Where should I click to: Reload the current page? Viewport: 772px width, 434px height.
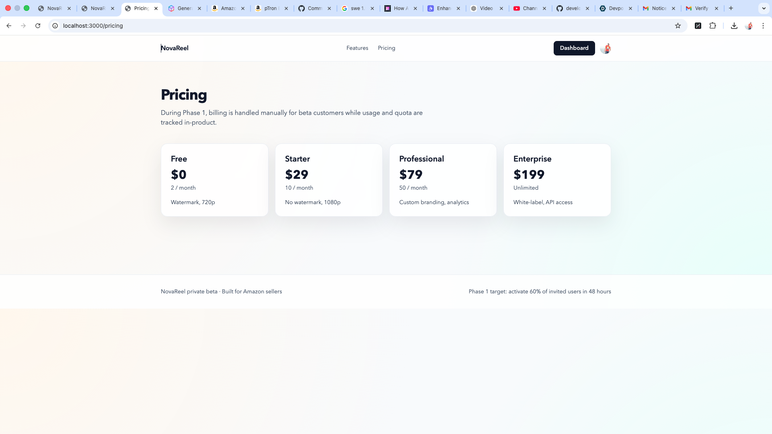(38, 26)
